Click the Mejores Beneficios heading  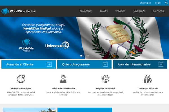106,88
